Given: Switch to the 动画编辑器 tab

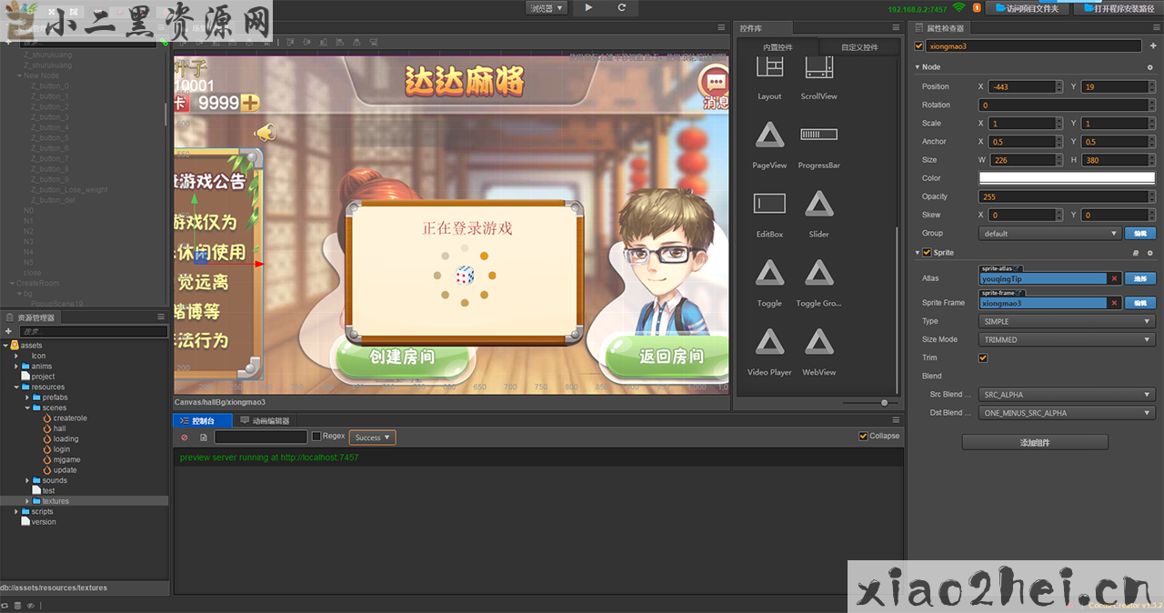Looking at the screenshot, I should (x=265, y=421).
